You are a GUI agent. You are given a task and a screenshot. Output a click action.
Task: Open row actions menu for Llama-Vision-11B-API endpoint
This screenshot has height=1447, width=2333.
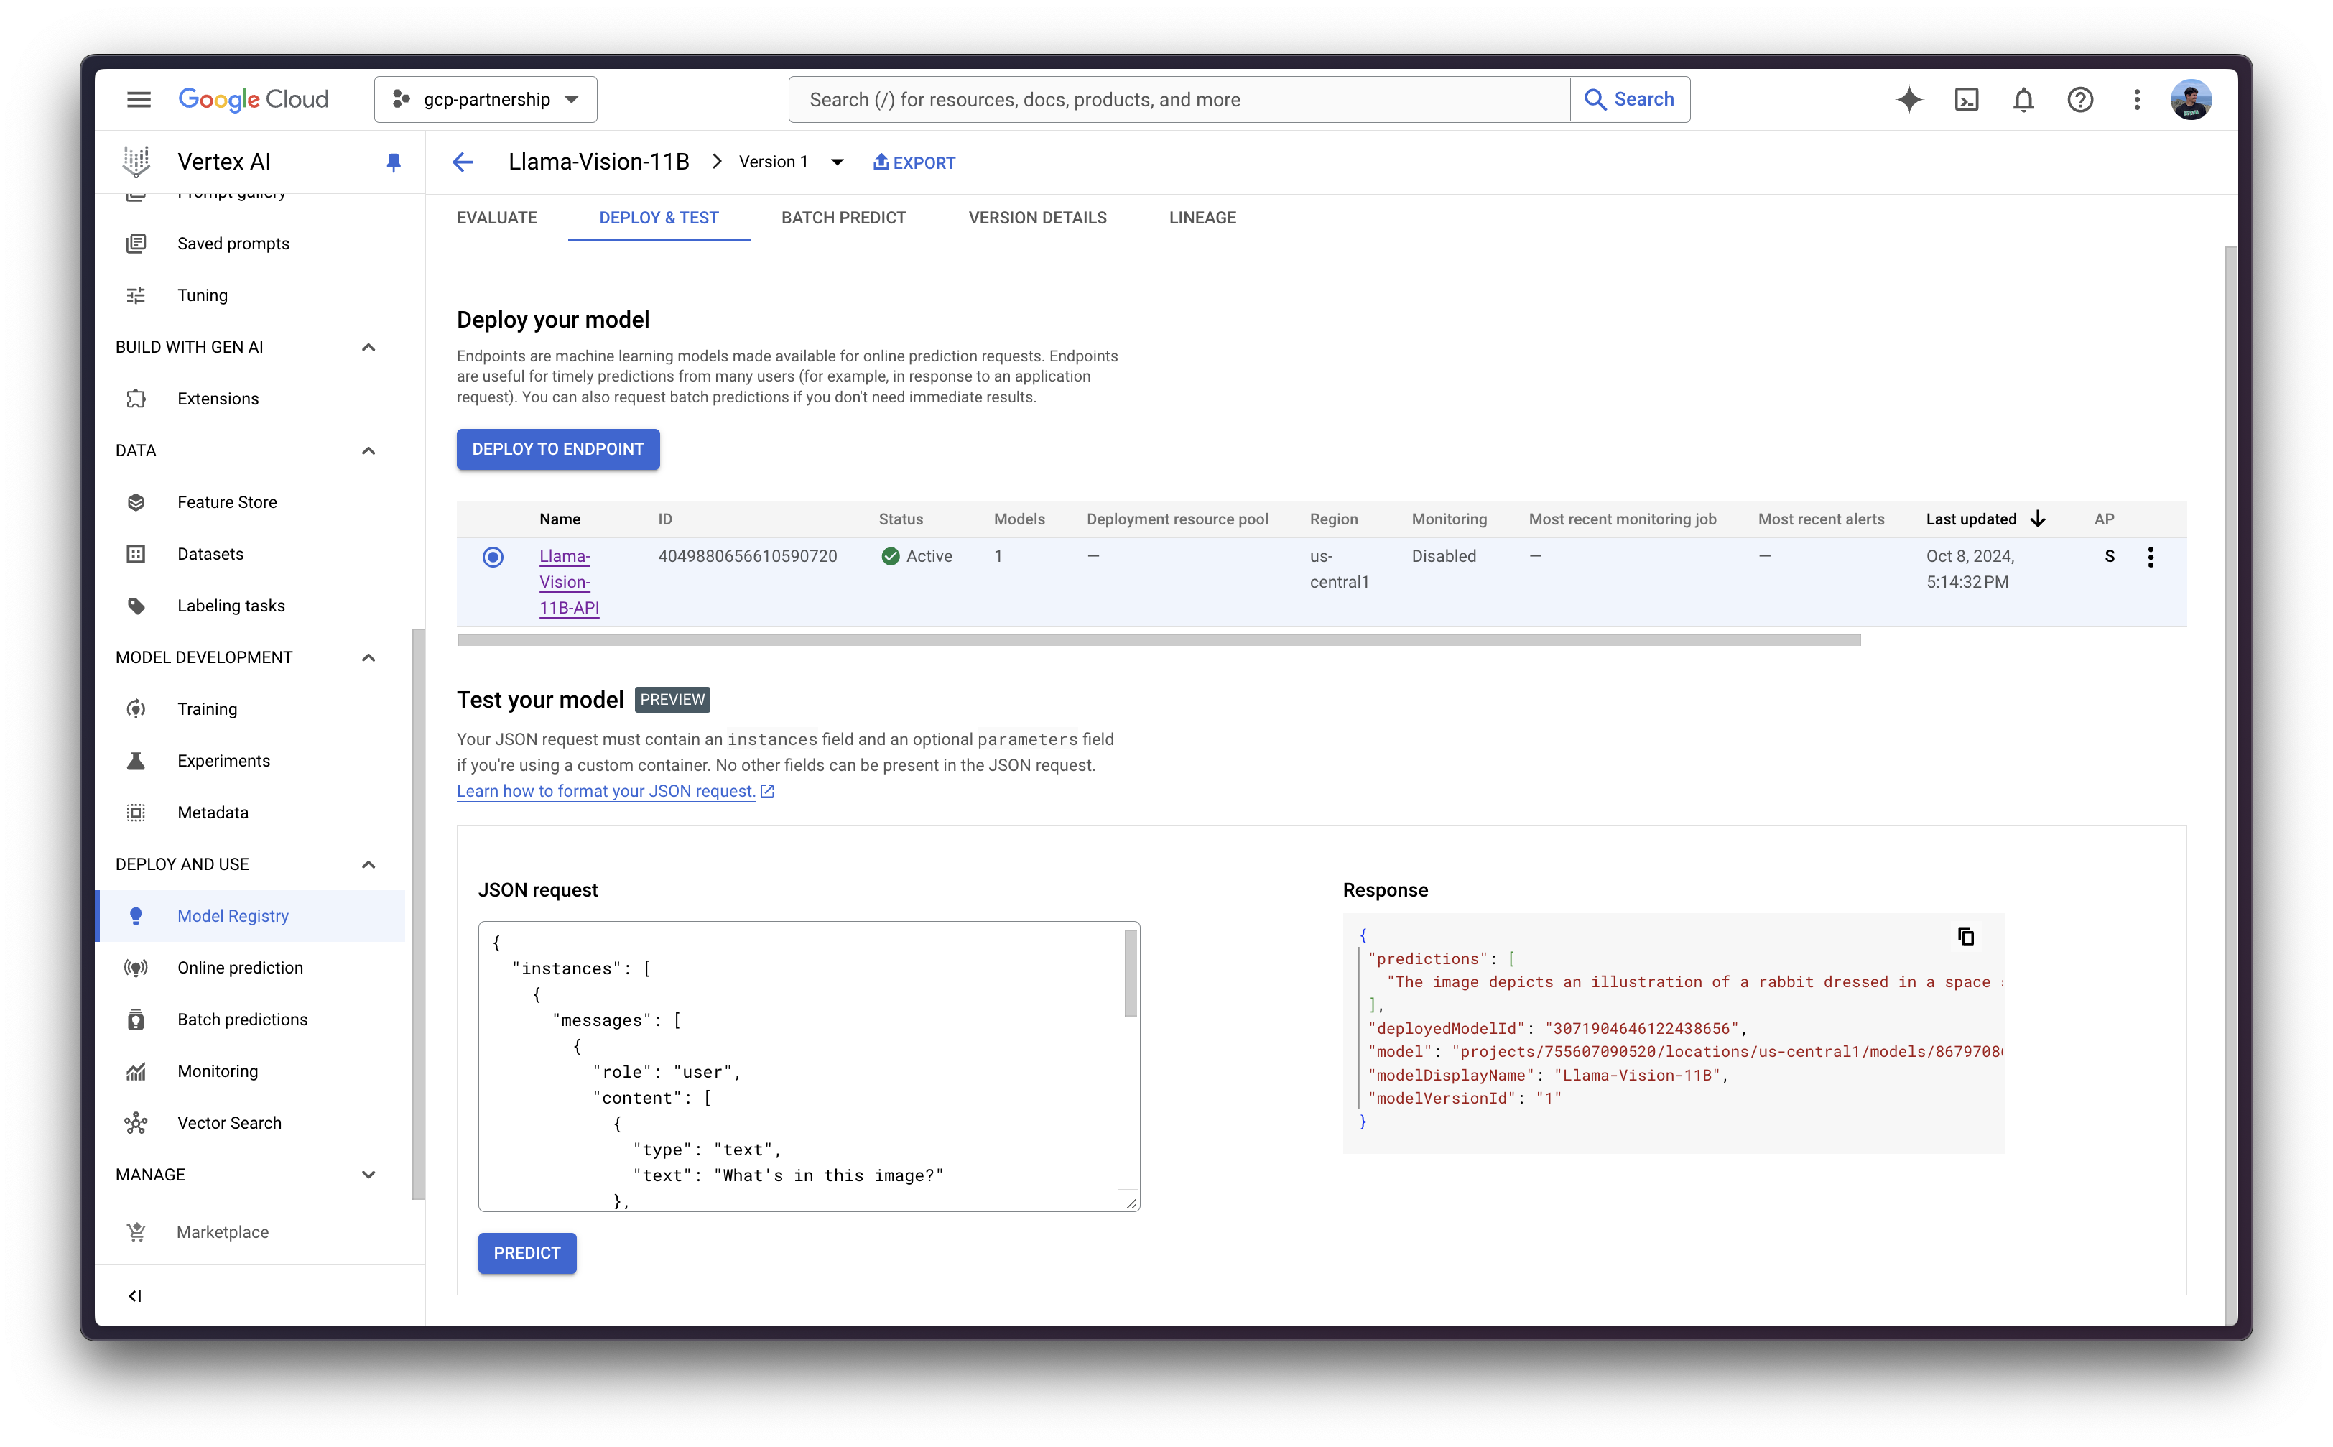[2151, 557]
